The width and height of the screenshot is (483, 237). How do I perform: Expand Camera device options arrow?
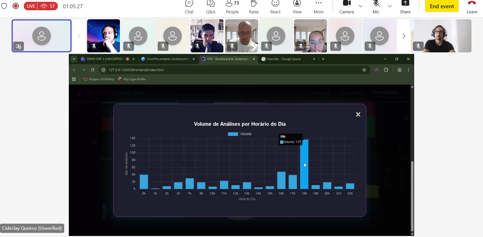click(x=361, y=6)
